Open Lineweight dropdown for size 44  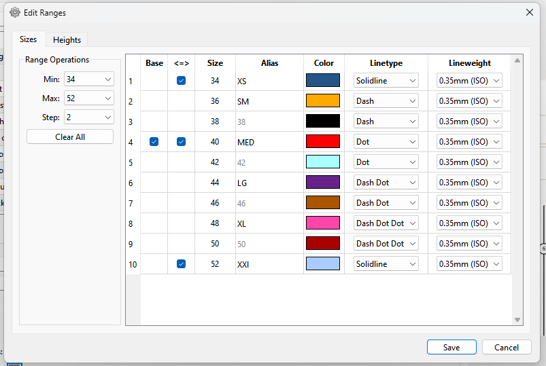click(x=469, y=183)
